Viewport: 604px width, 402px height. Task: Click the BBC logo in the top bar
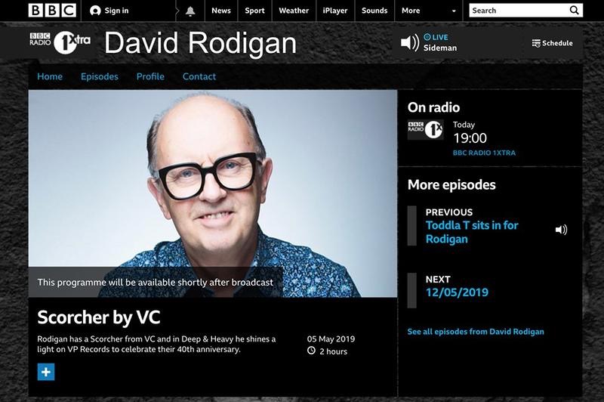pyautogui.click(x=52, y=11)
